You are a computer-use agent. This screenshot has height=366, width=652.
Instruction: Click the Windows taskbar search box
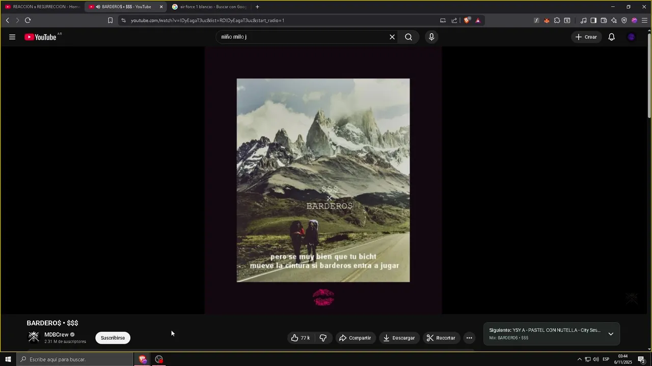74,359
